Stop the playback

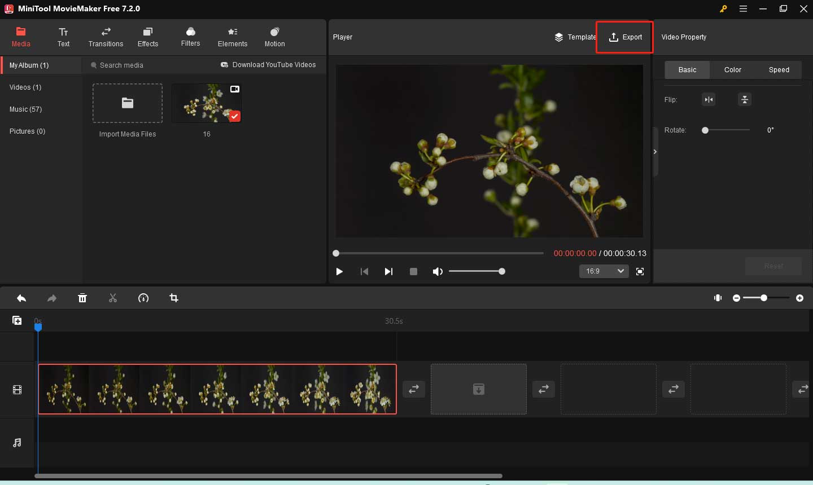tap(413, 272)
